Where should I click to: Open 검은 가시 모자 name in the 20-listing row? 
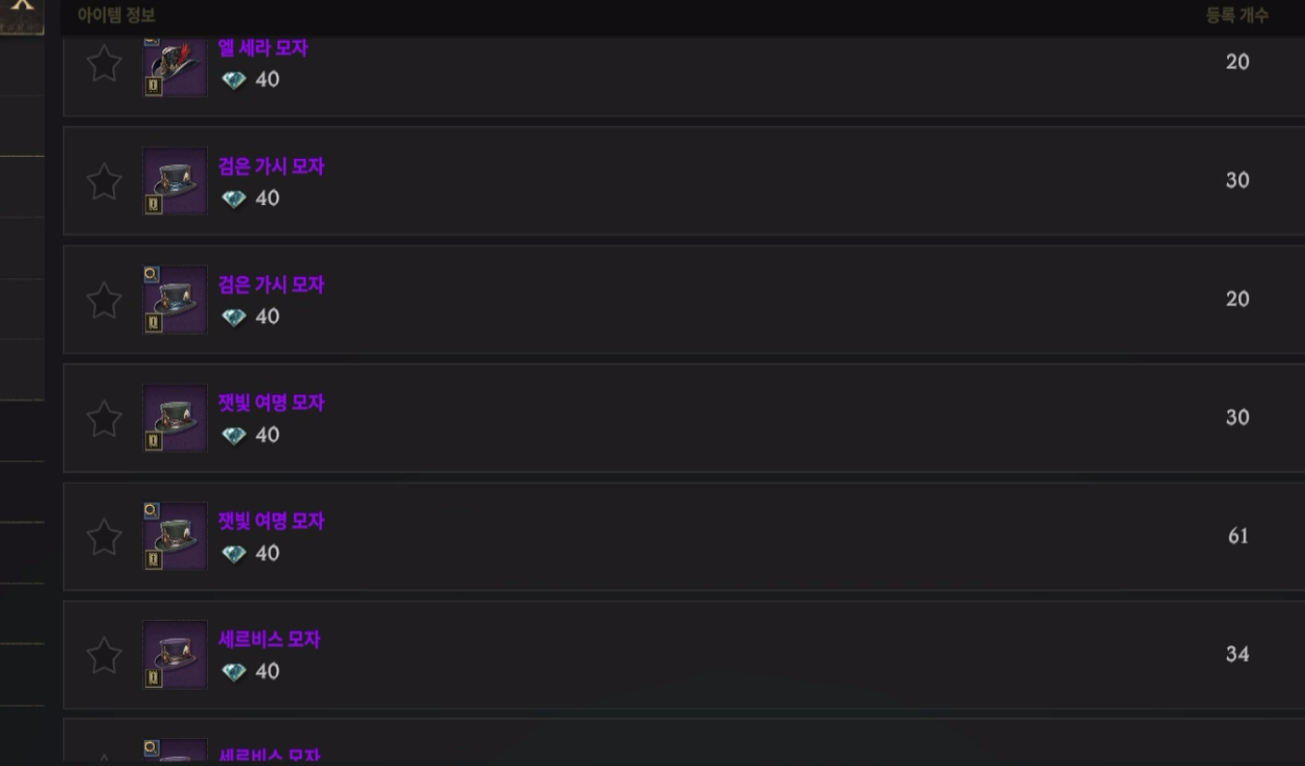click(x=271, y=285)
